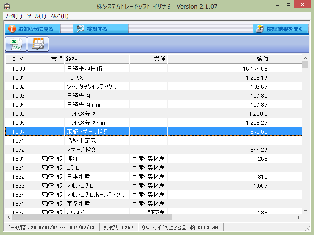Screen dimensions: 314x235
Task: Click the データ期間 status bar entry
Action: coord(50,228)
